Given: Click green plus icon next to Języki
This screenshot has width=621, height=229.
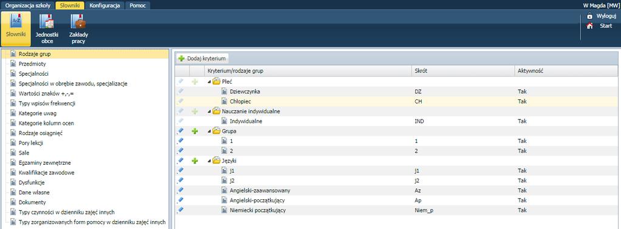Looking at the screenshot, I should (x=194, y=161).
